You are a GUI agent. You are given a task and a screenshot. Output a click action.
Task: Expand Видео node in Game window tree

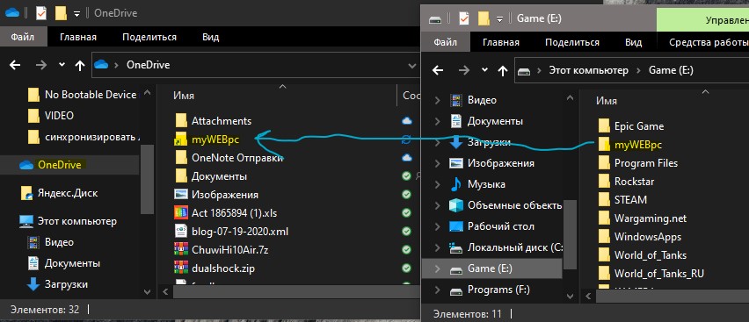pos(437,100)
